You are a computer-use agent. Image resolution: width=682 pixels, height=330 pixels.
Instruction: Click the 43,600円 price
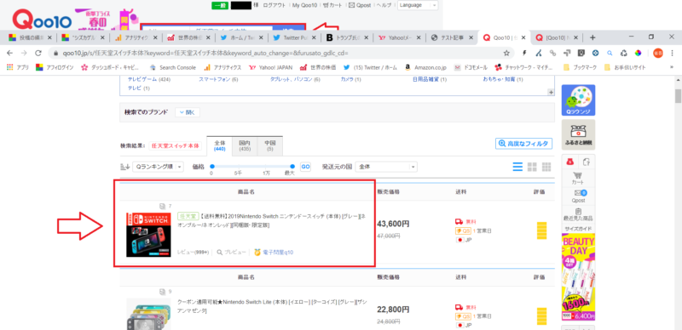[393, 224]
